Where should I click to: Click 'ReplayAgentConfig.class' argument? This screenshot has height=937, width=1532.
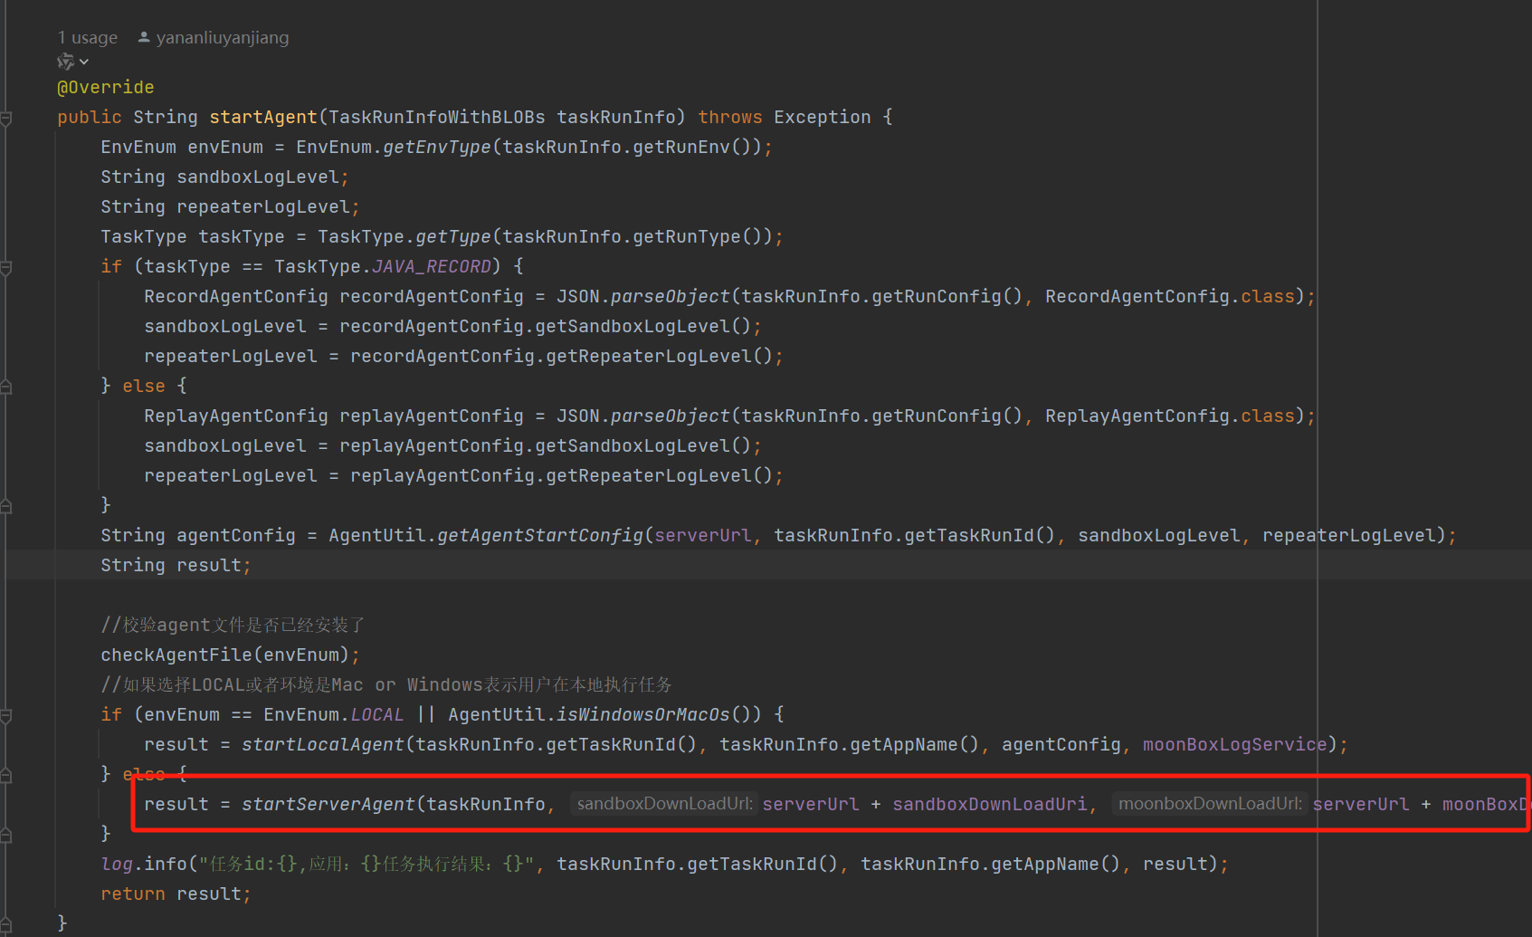point(1170,416)
